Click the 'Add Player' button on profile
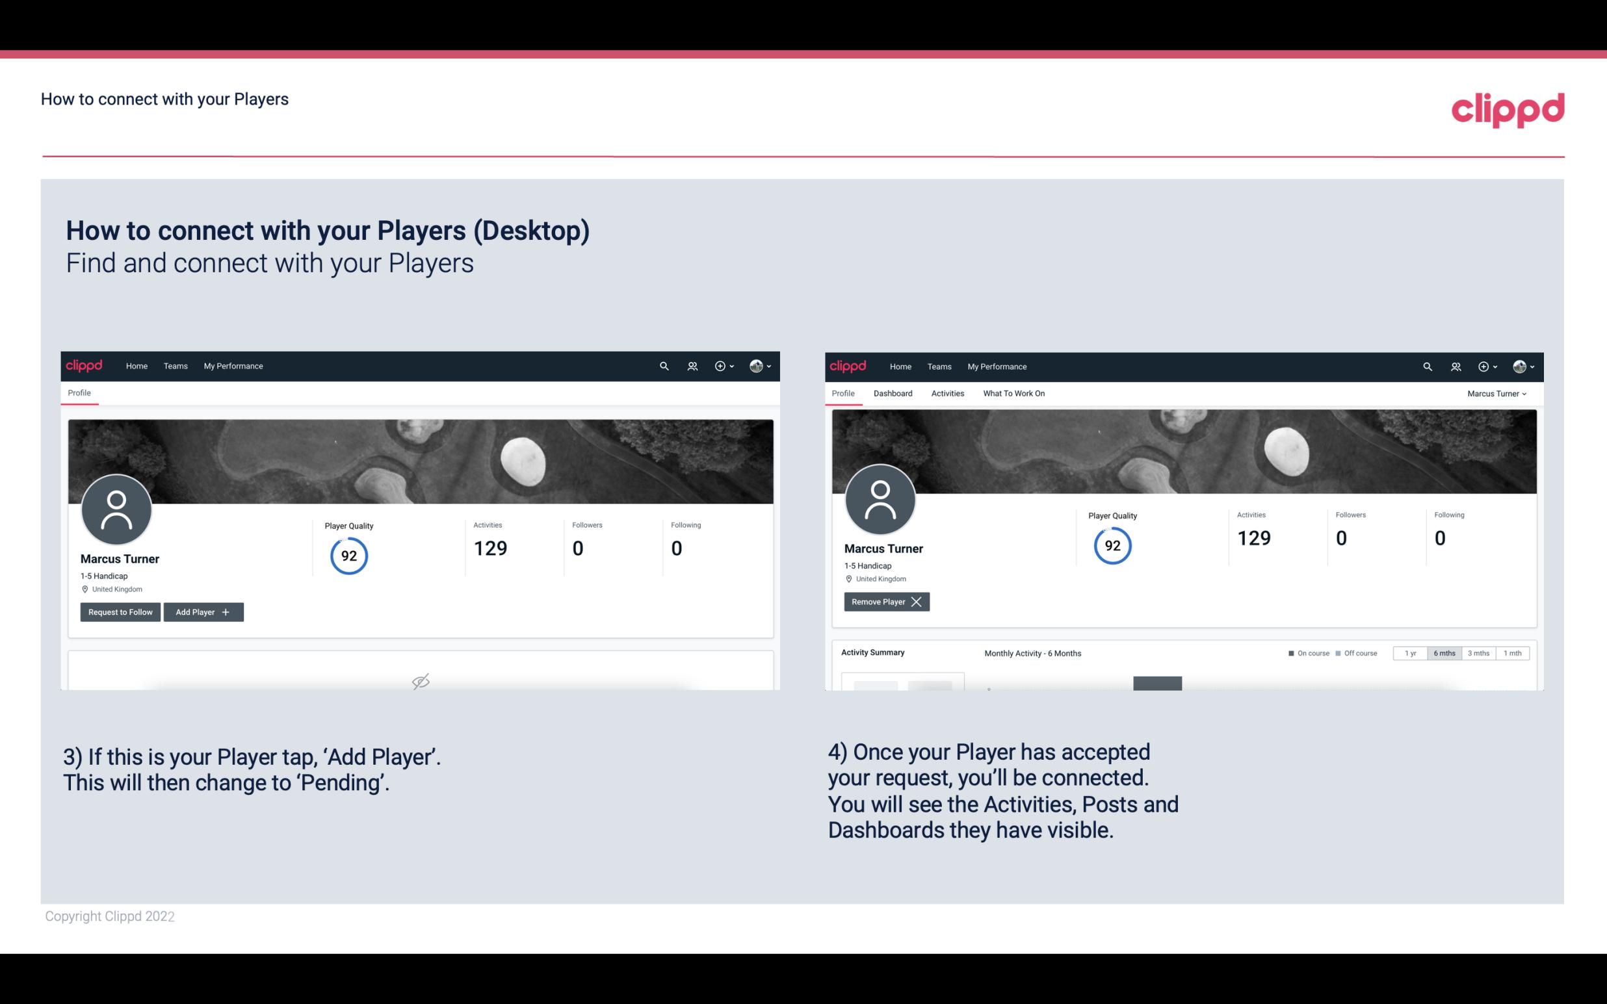Viewport: 1607px width, 1004px height. pos(202,612)
